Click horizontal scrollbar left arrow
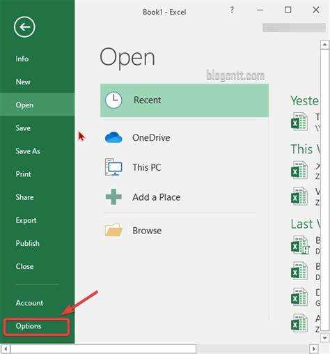Viewport: 330px width, 354px height. point(6,349)
